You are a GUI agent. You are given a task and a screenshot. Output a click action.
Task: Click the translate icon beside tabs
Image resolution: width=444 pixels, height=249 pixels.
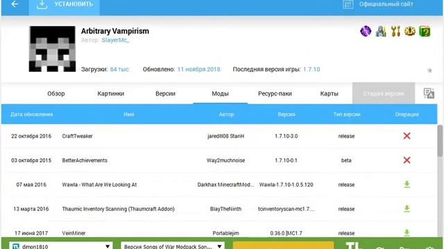[429, 93]
